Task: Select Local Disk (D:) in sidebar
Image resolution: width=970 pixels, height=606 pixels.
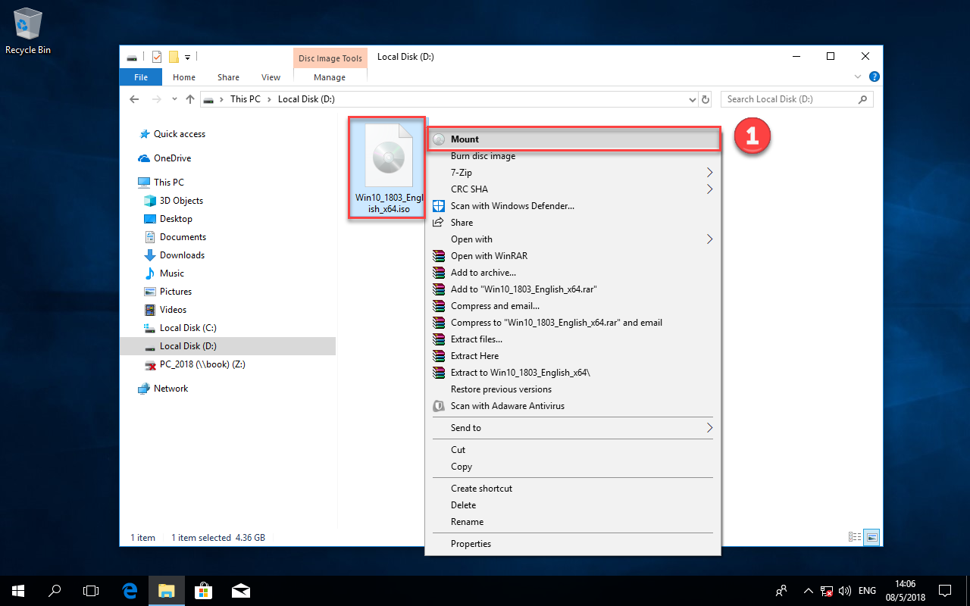Action: (x=227, y=346)
